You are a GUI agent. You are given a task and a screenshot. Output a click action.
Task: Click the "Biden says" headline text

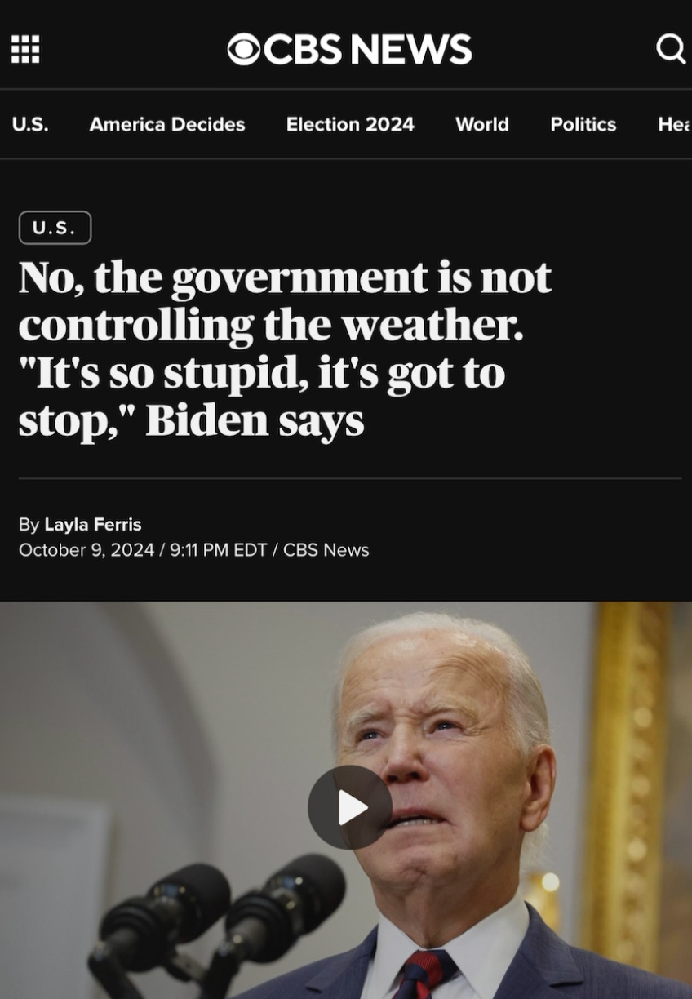[255, 420]
